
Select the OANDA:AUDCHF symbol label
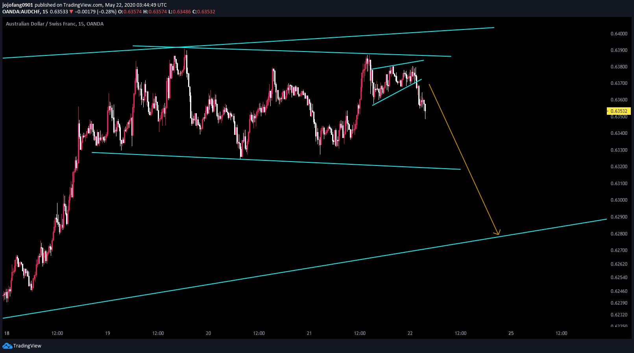(22, 12)
